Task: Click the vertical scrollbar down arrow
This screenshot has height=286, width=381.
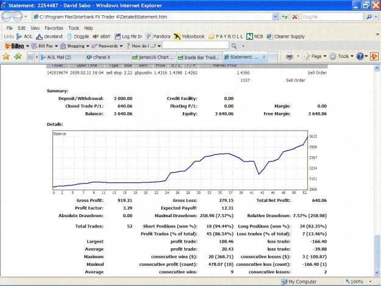Action: coord(377,273)
